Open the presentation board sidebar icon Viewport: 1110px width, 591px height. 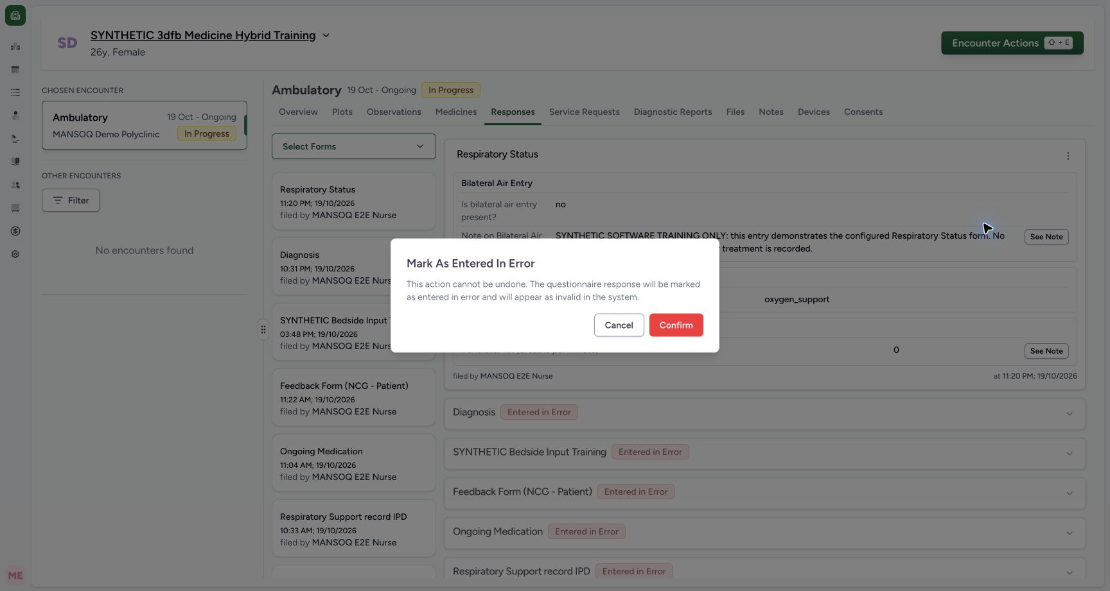point(15,208)
